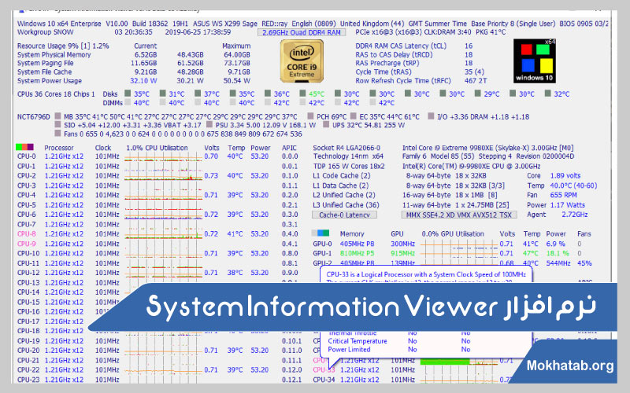Click the colored squares icon beside Processor header
Viewport: 630px width, 393px height.
tap(24, 147)
